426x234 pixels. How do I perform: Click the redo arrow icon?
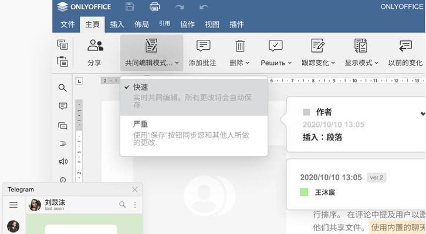click(180, 7)
